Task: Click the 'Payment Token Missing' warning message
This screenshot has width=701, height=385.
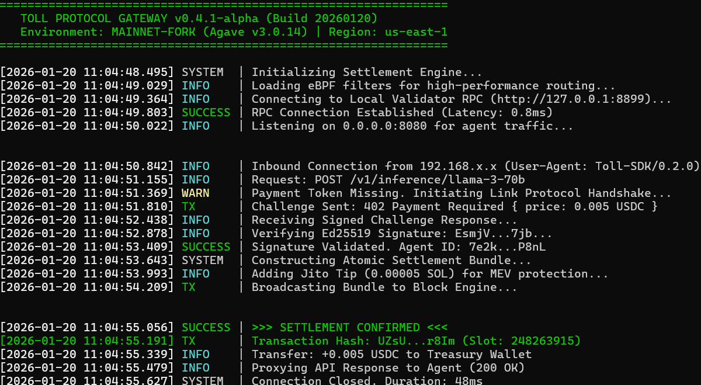Action: [x=461, y=193]
